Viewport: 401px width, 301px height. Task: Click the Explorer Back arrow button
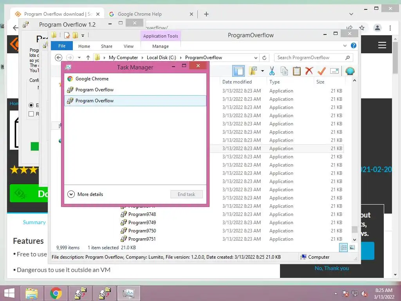click(x=59, y=58)
